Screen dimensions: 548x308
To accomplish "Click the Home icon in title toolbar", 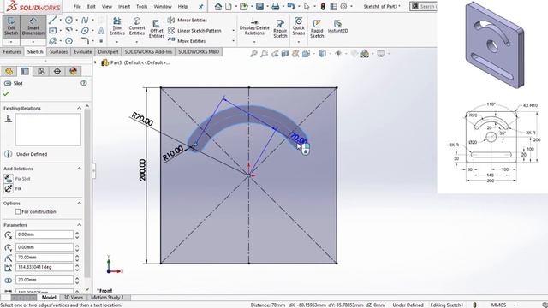I will pyautogui.click(x=218, y=6).
